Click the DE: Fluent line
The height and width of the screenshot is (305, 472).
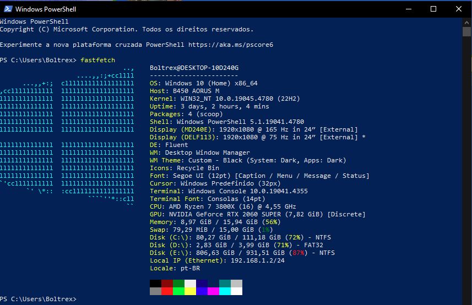pos(169,145)
